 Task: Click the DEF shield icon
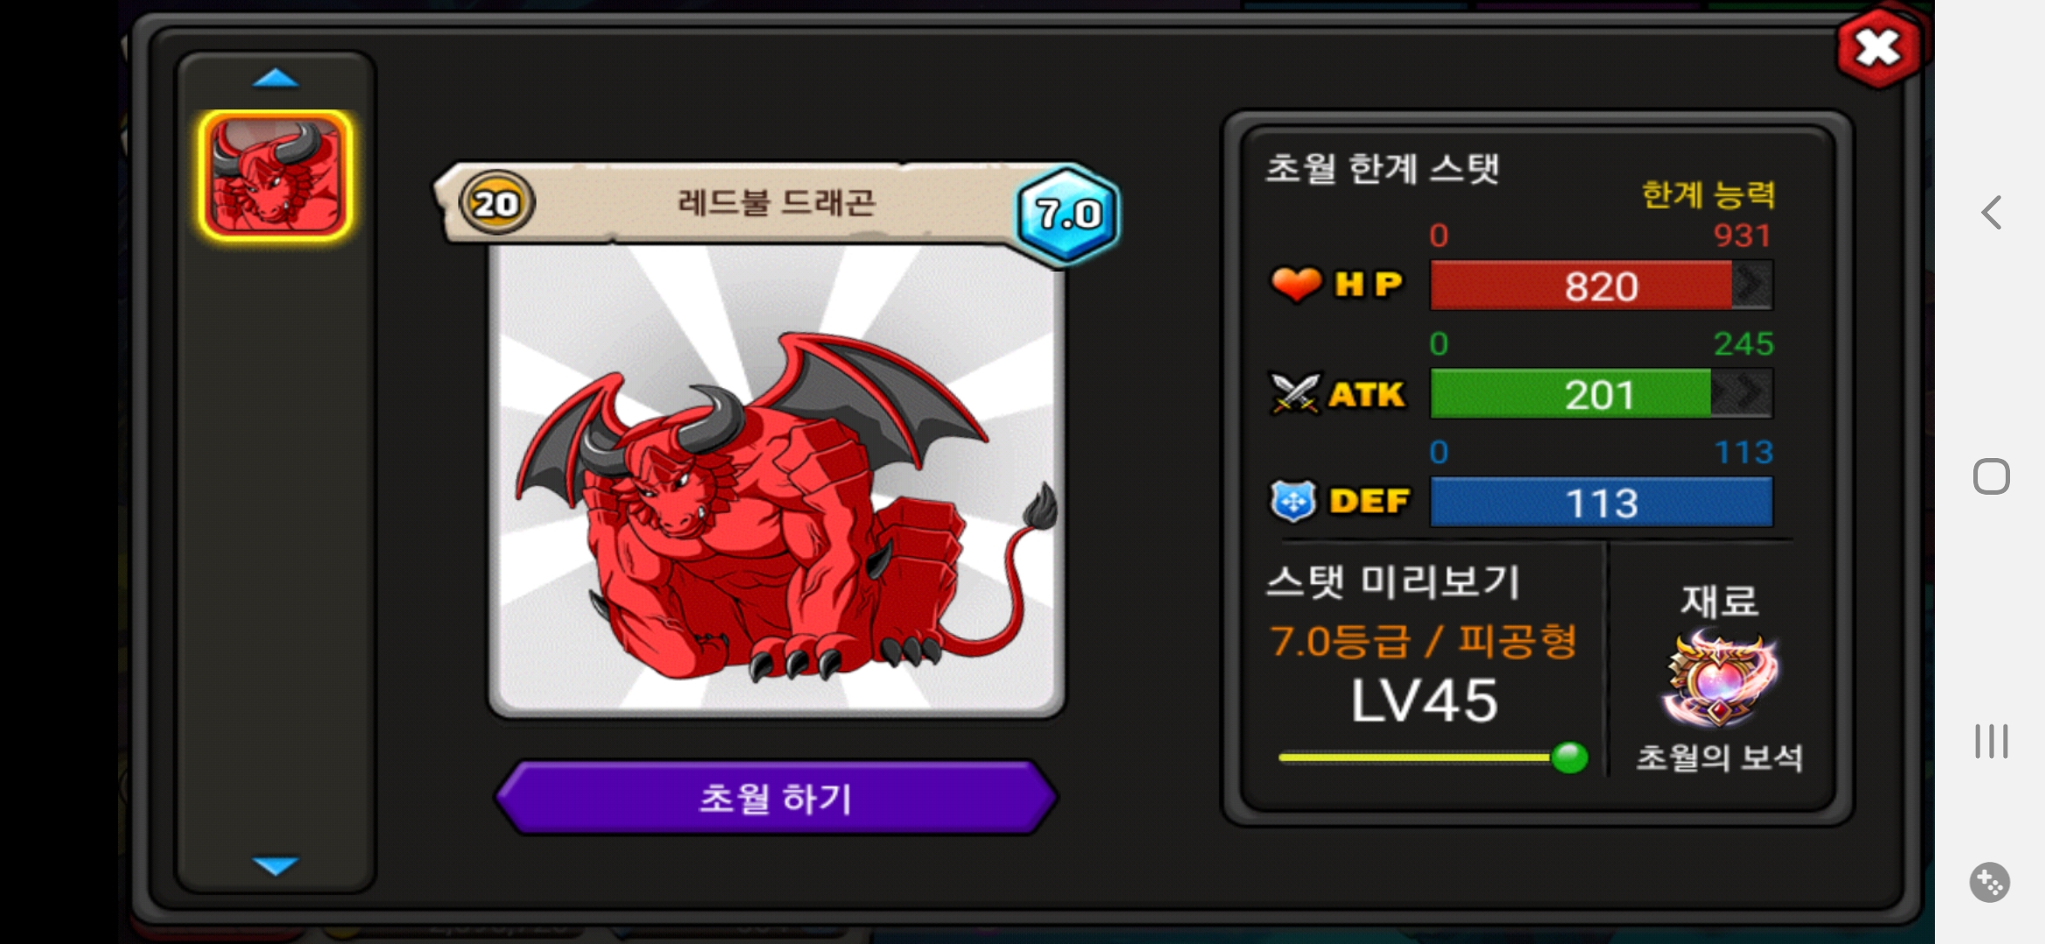coord(1293,502)
